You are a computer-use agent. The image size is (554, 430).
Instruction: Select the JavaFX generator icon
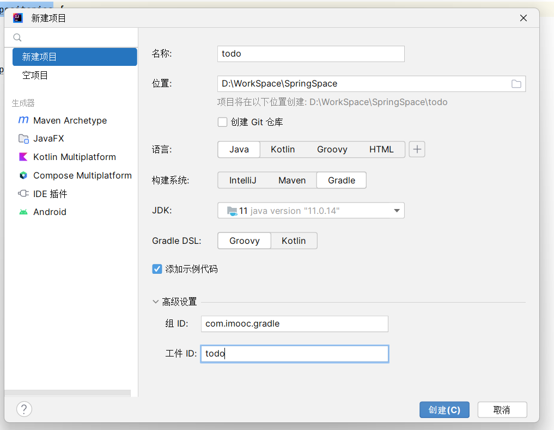pos(23,139)
